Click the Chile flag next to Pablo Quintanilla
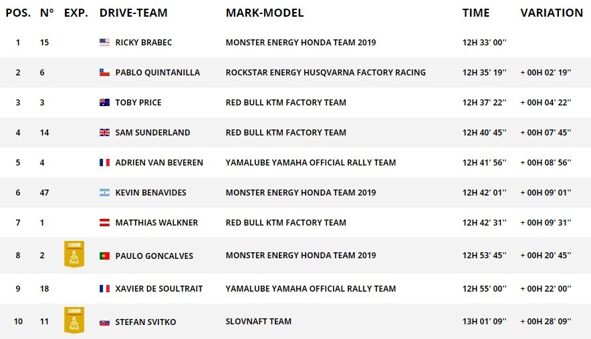 tap(104, 73)
